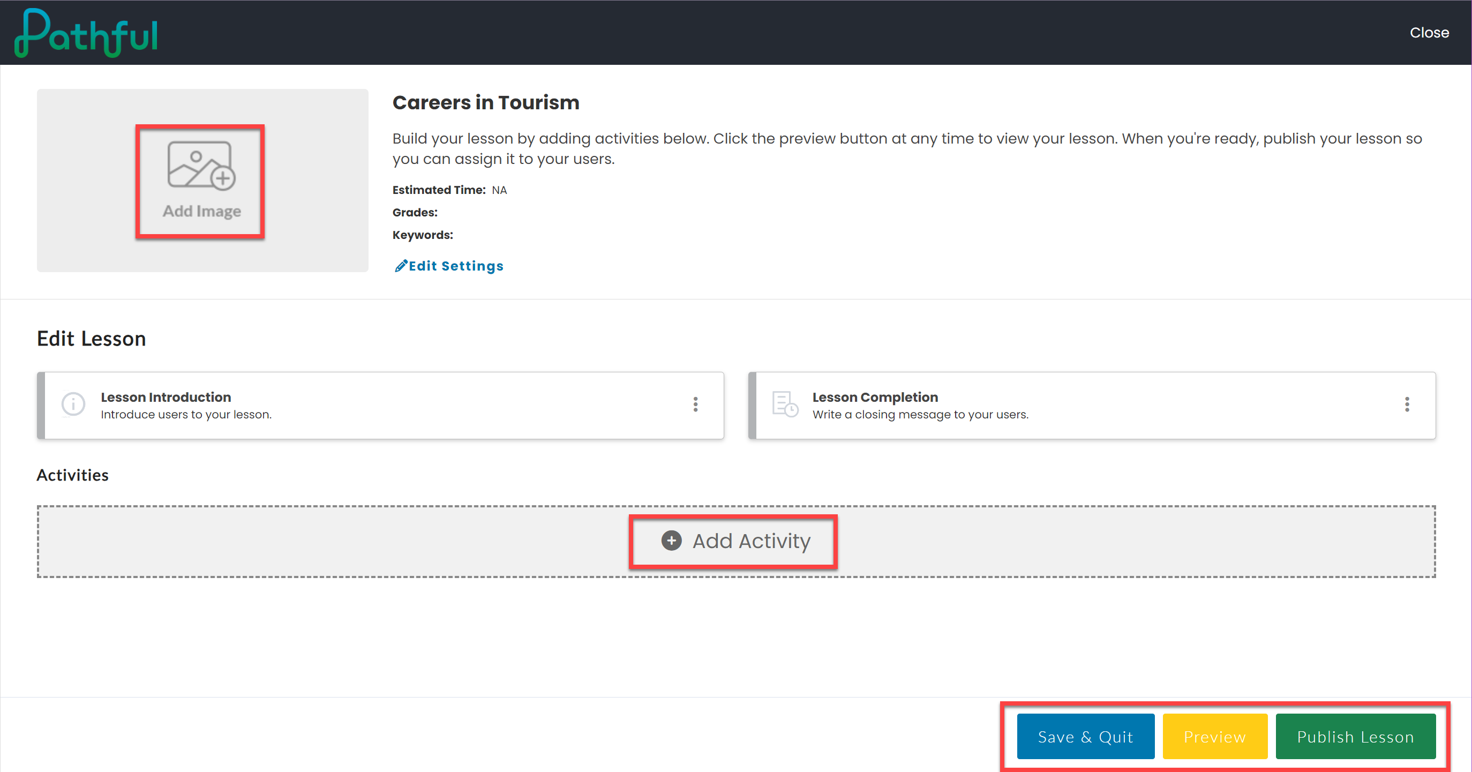Click the Add Activity label
The width and height of the screenshot is (1472, 772).
[752, 541]
